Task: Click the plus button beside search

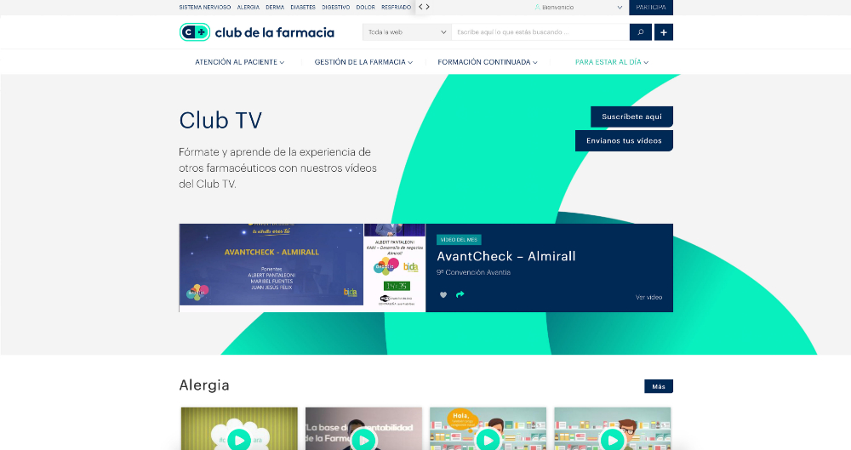Action: (663, 32)
